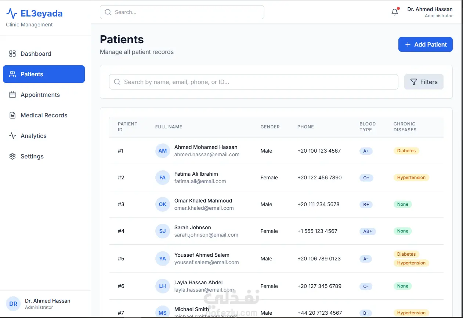Click the BLOOD TYPE column header
Image resolution: width=463 pixels, height=318 pixels.
368,127
